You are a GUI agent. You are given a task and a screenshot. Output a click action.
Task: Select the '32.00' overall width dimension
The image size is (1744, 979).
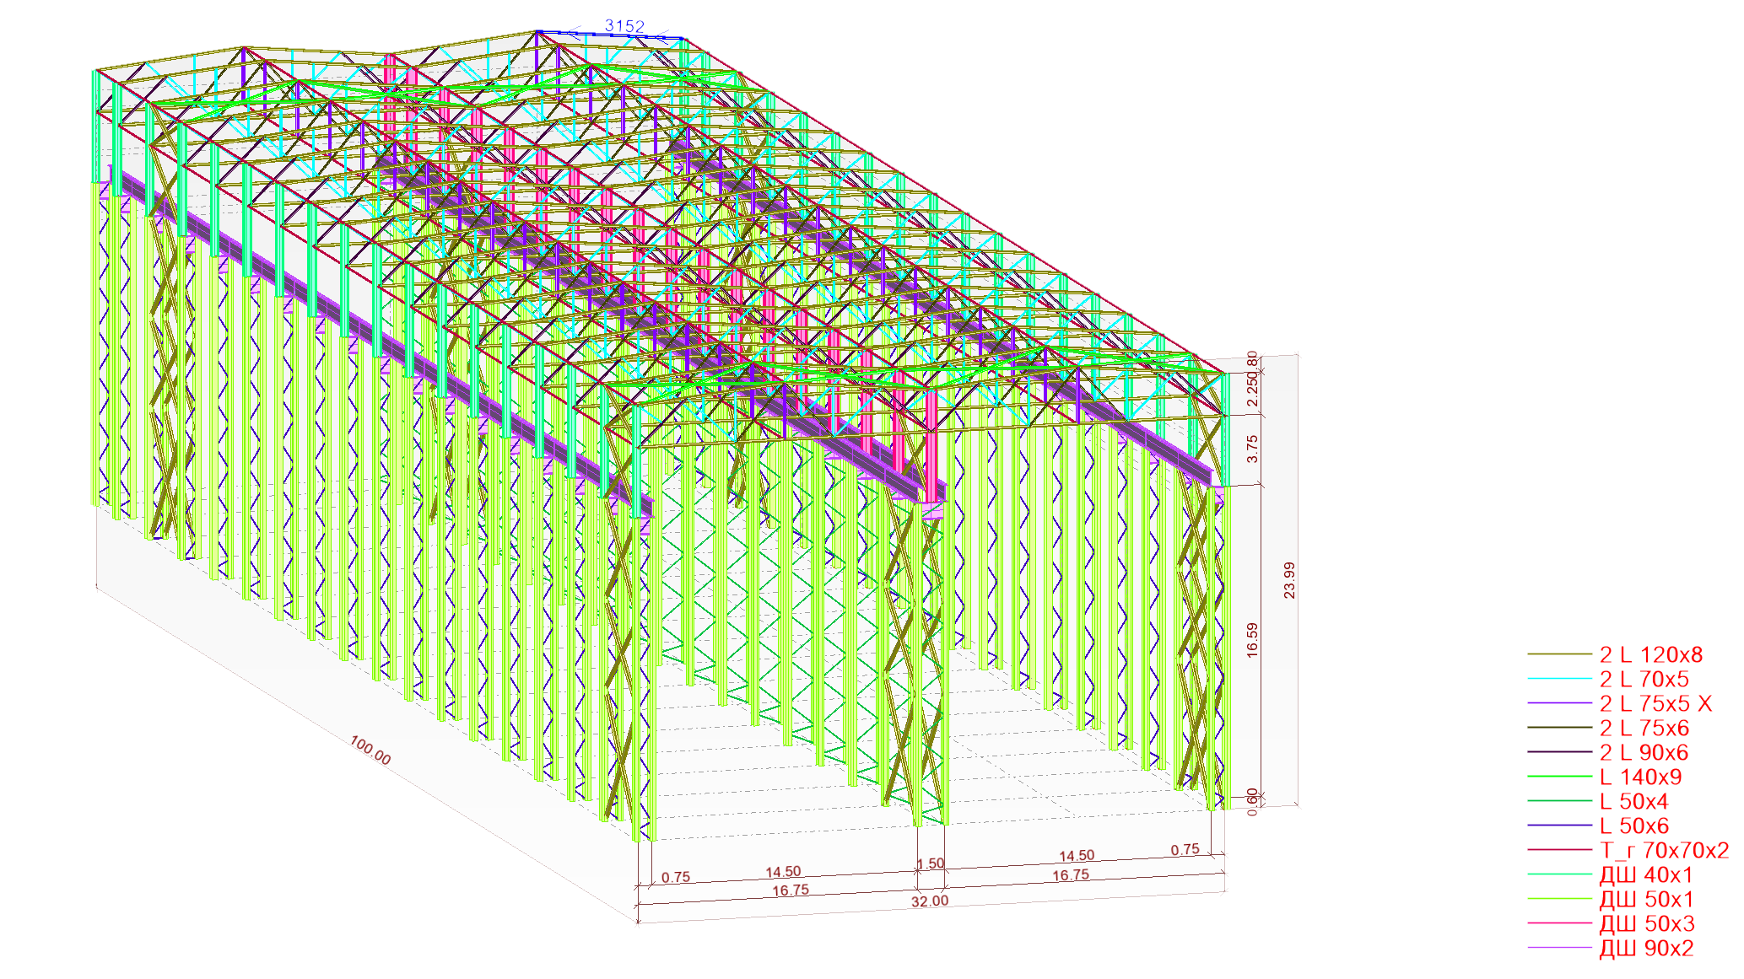pyautogui.click(x=929, y=901)
